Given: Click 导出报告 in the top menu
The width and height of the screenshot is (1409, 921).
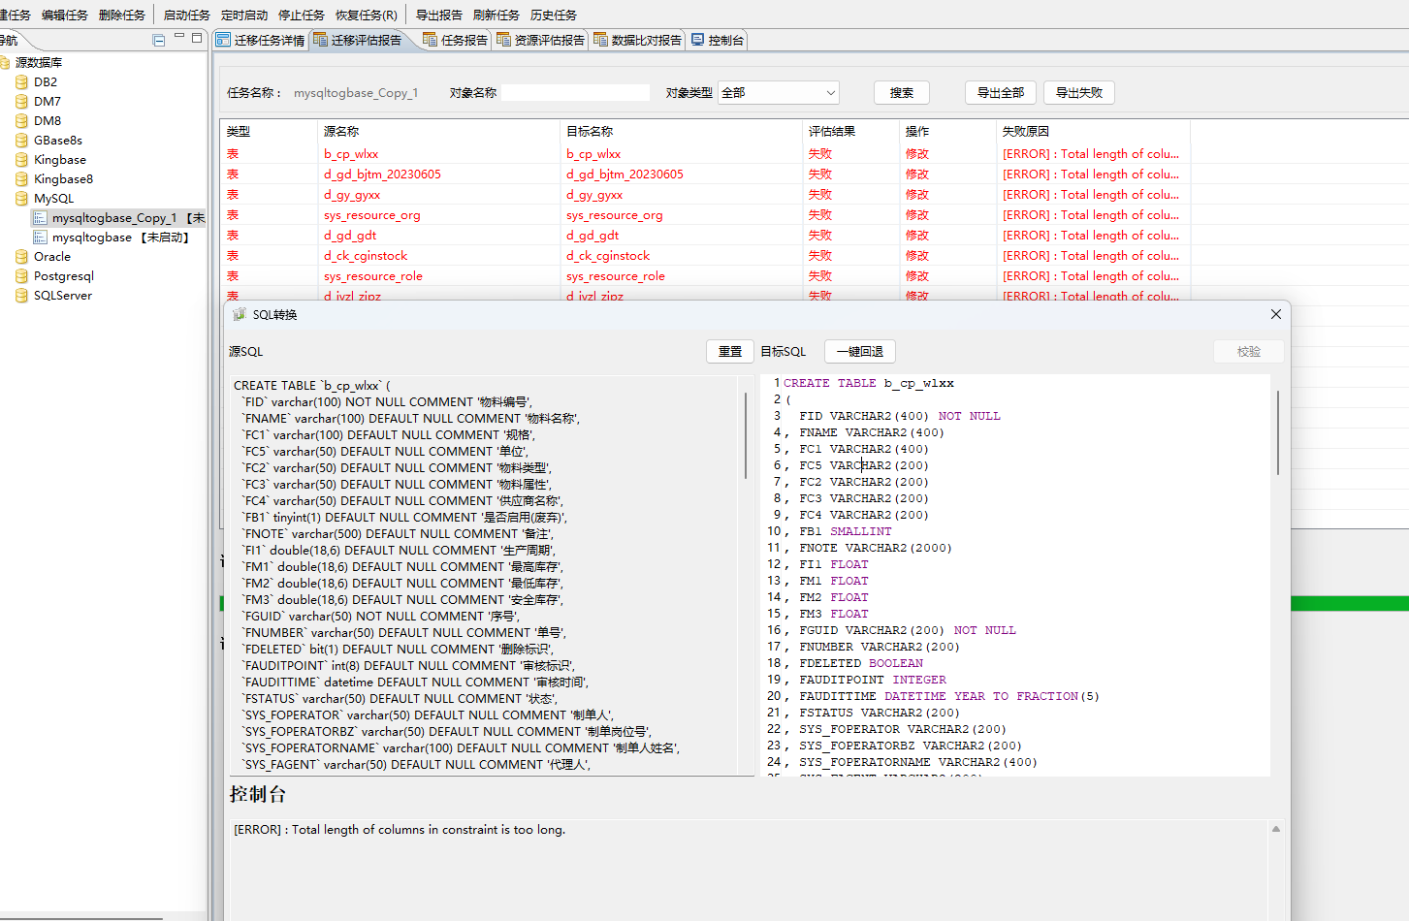Looking at the screenshot, I should (439, 15).
